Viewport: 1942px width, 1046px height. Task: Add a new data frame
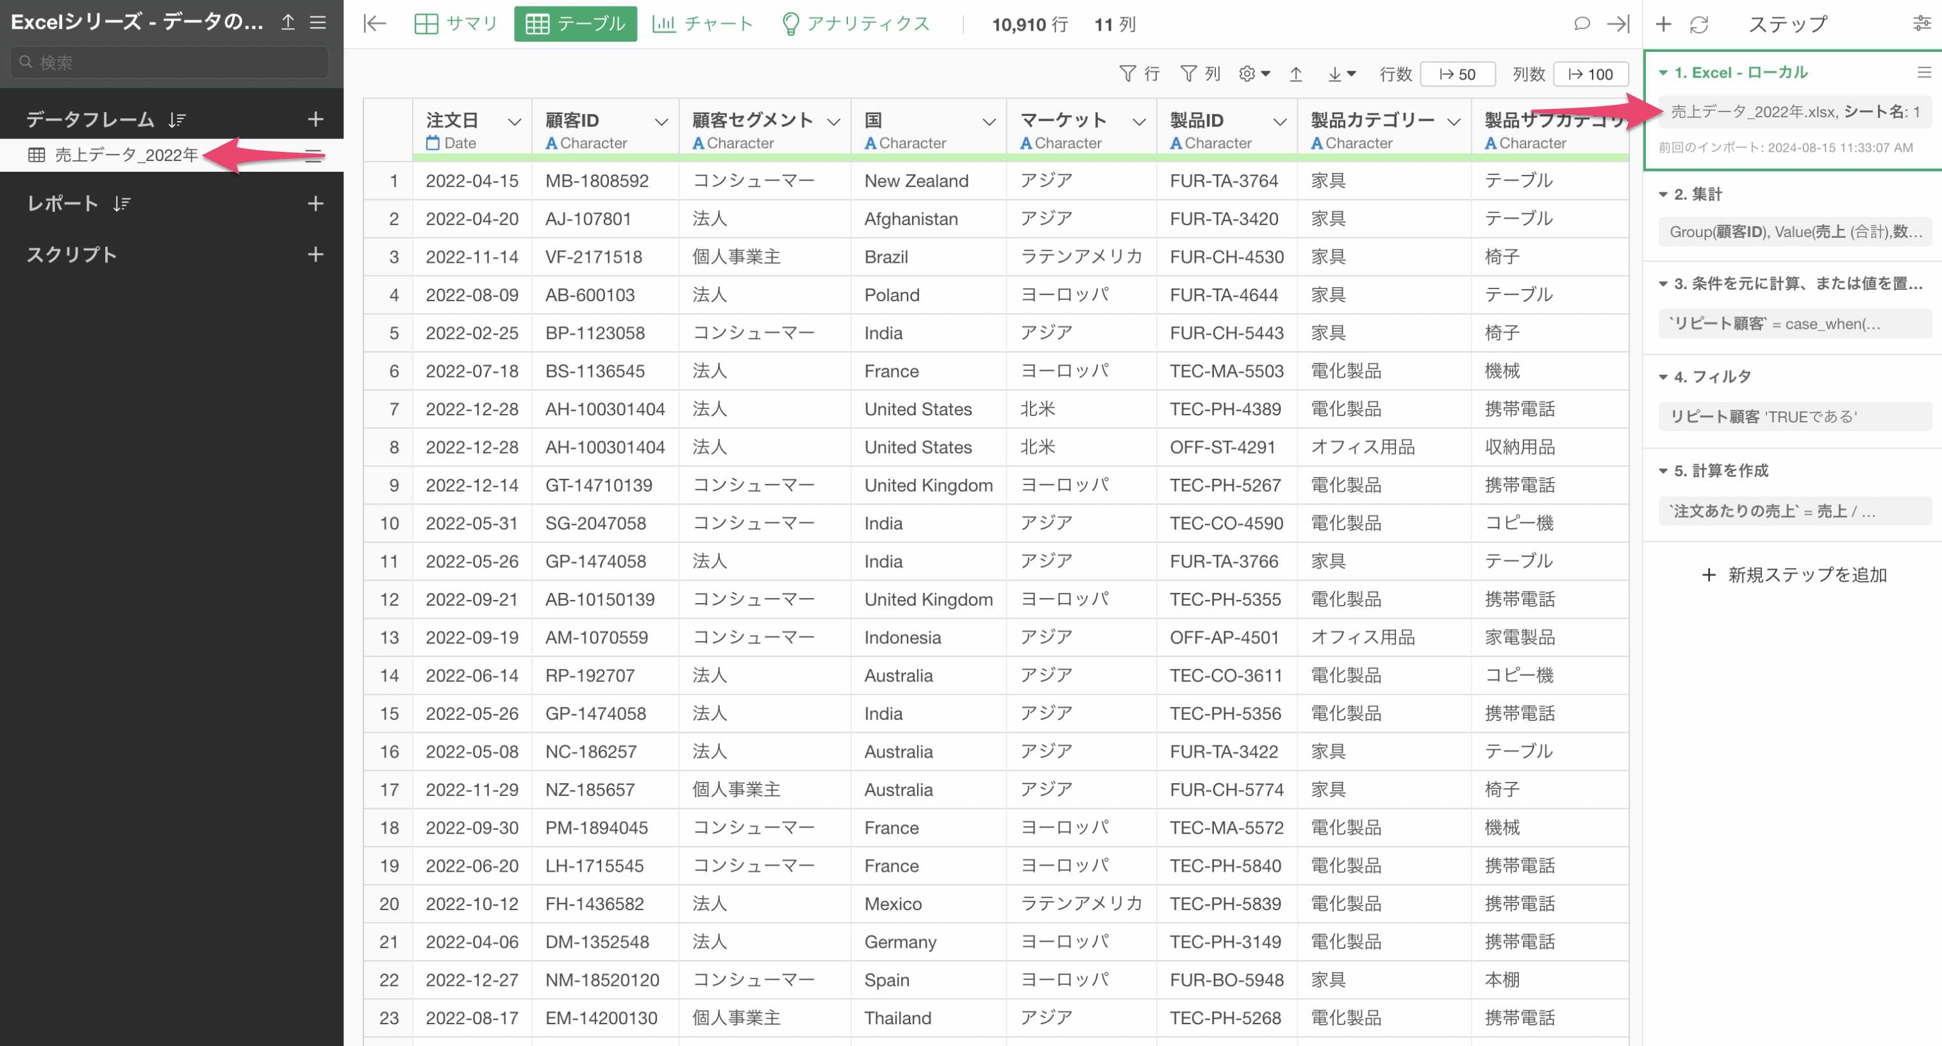[x=315, y=119]
